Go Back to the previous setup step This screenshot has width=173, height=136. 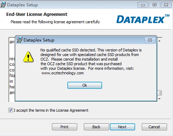tap(96, 127)
